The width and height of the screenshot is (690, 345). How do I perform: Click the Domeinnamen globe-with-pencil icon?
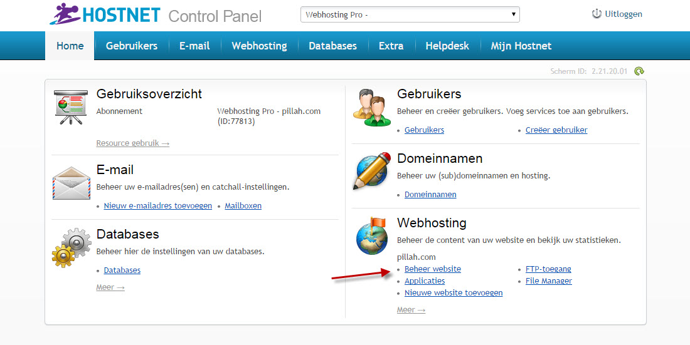(372, 170)
